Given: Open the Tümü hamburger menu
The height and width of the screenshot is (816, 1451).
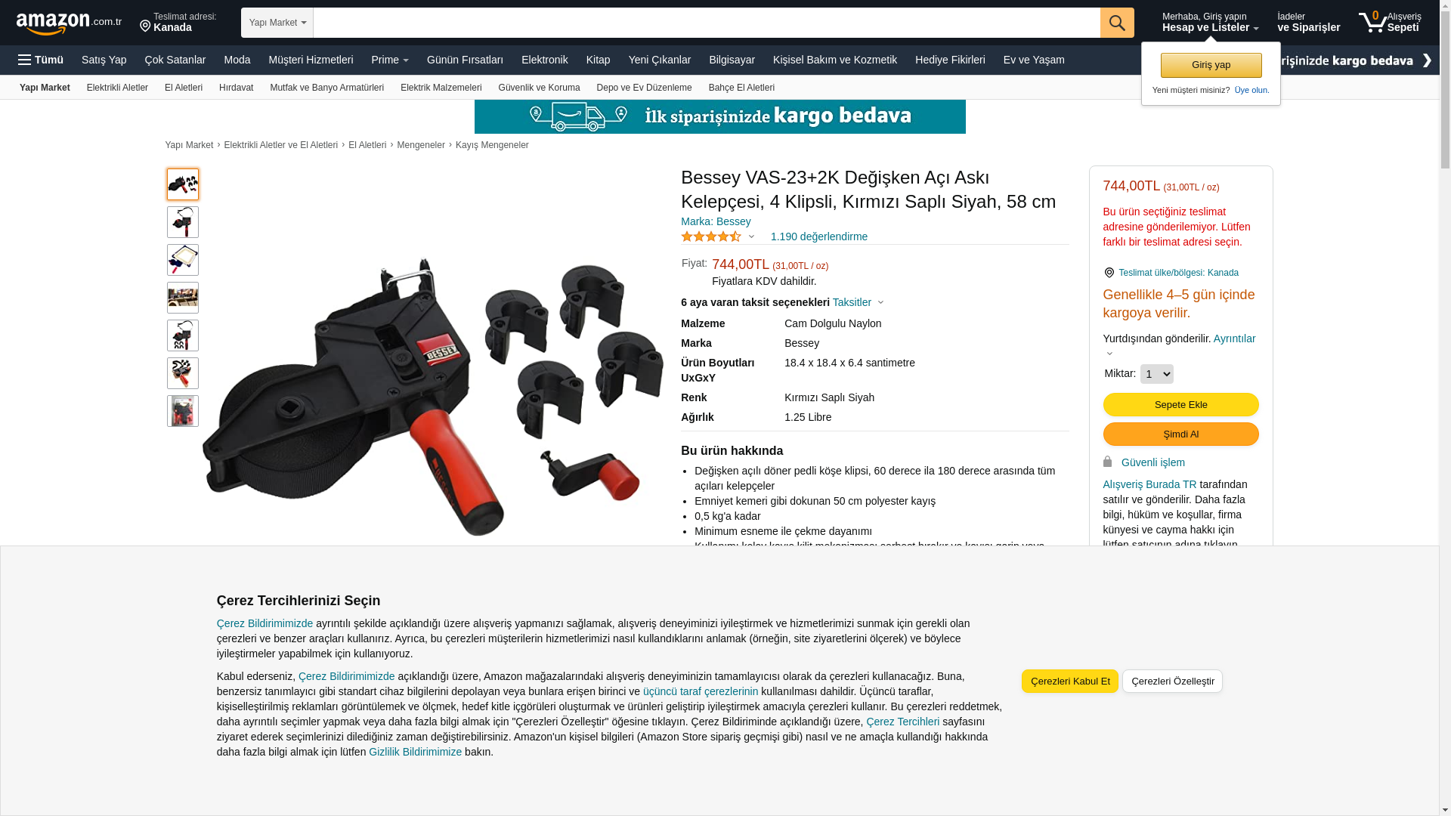Looking at the screenshot, I should pos(41,60).
